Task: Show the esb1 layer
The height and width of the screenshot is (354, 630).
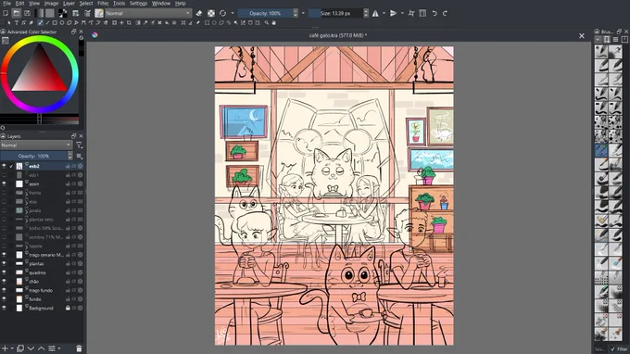Action: tap(4, 175)
